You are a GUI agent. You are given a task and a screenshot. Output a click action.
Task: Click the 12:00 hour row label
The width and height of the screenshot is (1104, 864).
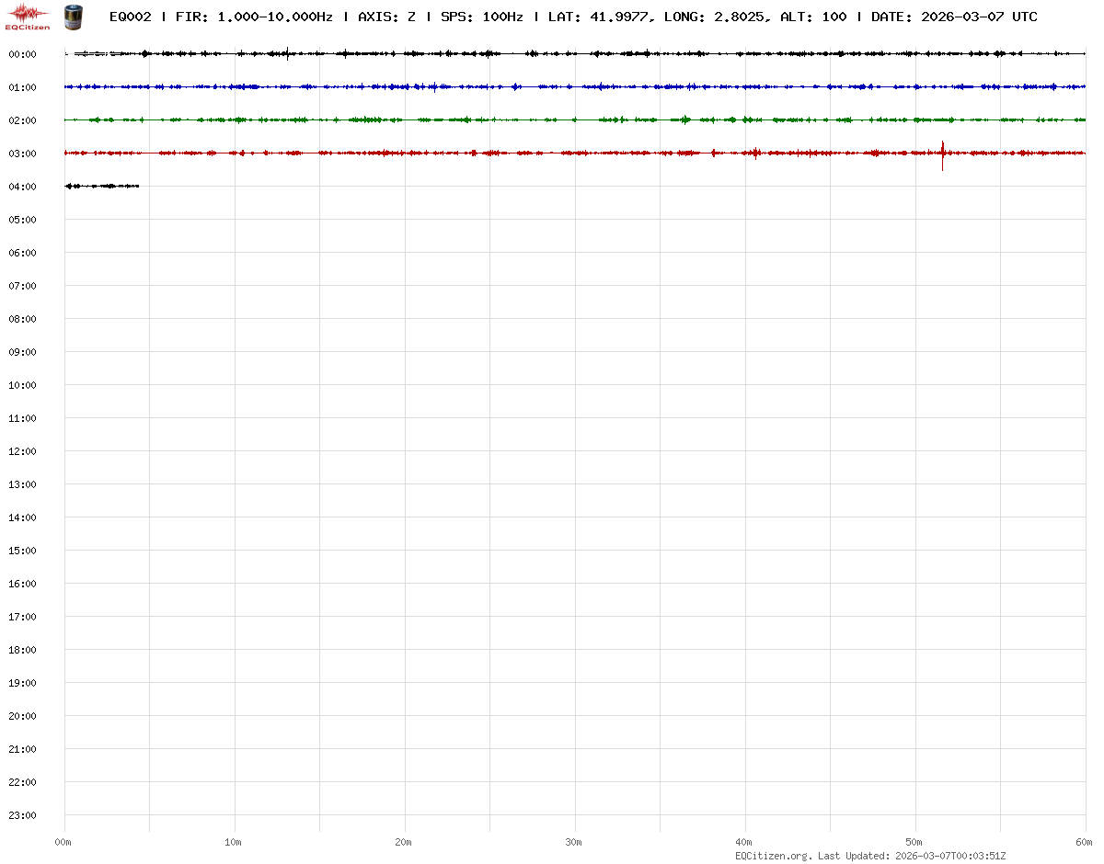click(x=22, y=451)
